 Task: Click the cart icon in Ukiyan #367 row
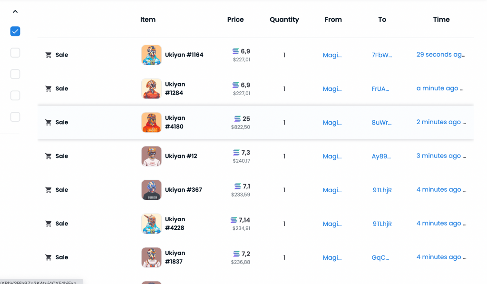(x=48, y=190)
